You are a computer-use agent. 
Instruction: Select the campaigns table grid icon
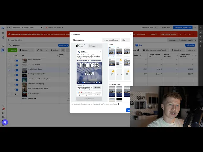click(3, 50)
